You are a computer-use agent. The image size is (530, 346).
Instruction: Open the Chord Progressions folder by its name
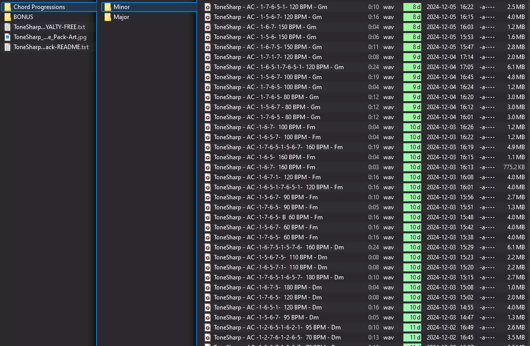tap(39, 7)
